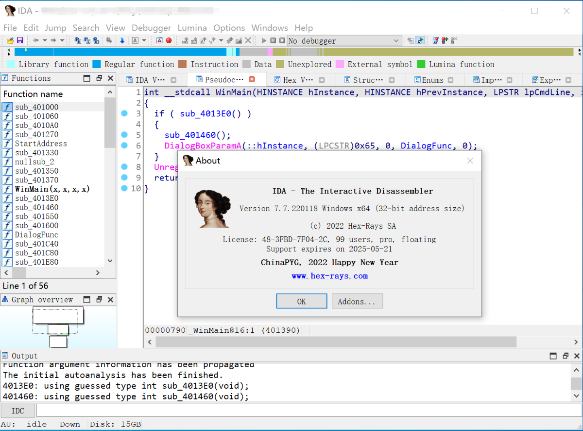The height and width of the screenshot is (431, 583).
Task: Jump back with the left arrow icon
Action: tap(36, 41)
